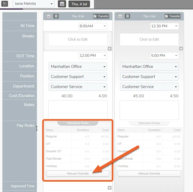Open Customer Support position dropdown in first shift
The image size is (193, 192).
coord(78,77)
